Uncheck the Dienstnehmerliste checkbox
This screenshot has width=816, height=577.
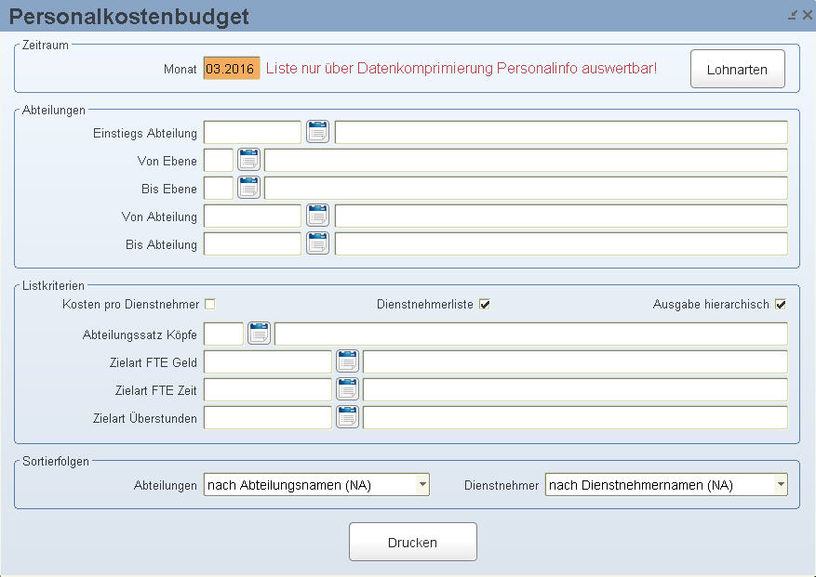pos(485,304)
